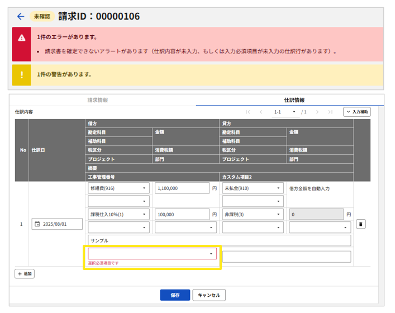Image resolution: width=395 pixels, height=313 pixels.
Task: Go to the next page of entries
Action: [x=317, y=112]
